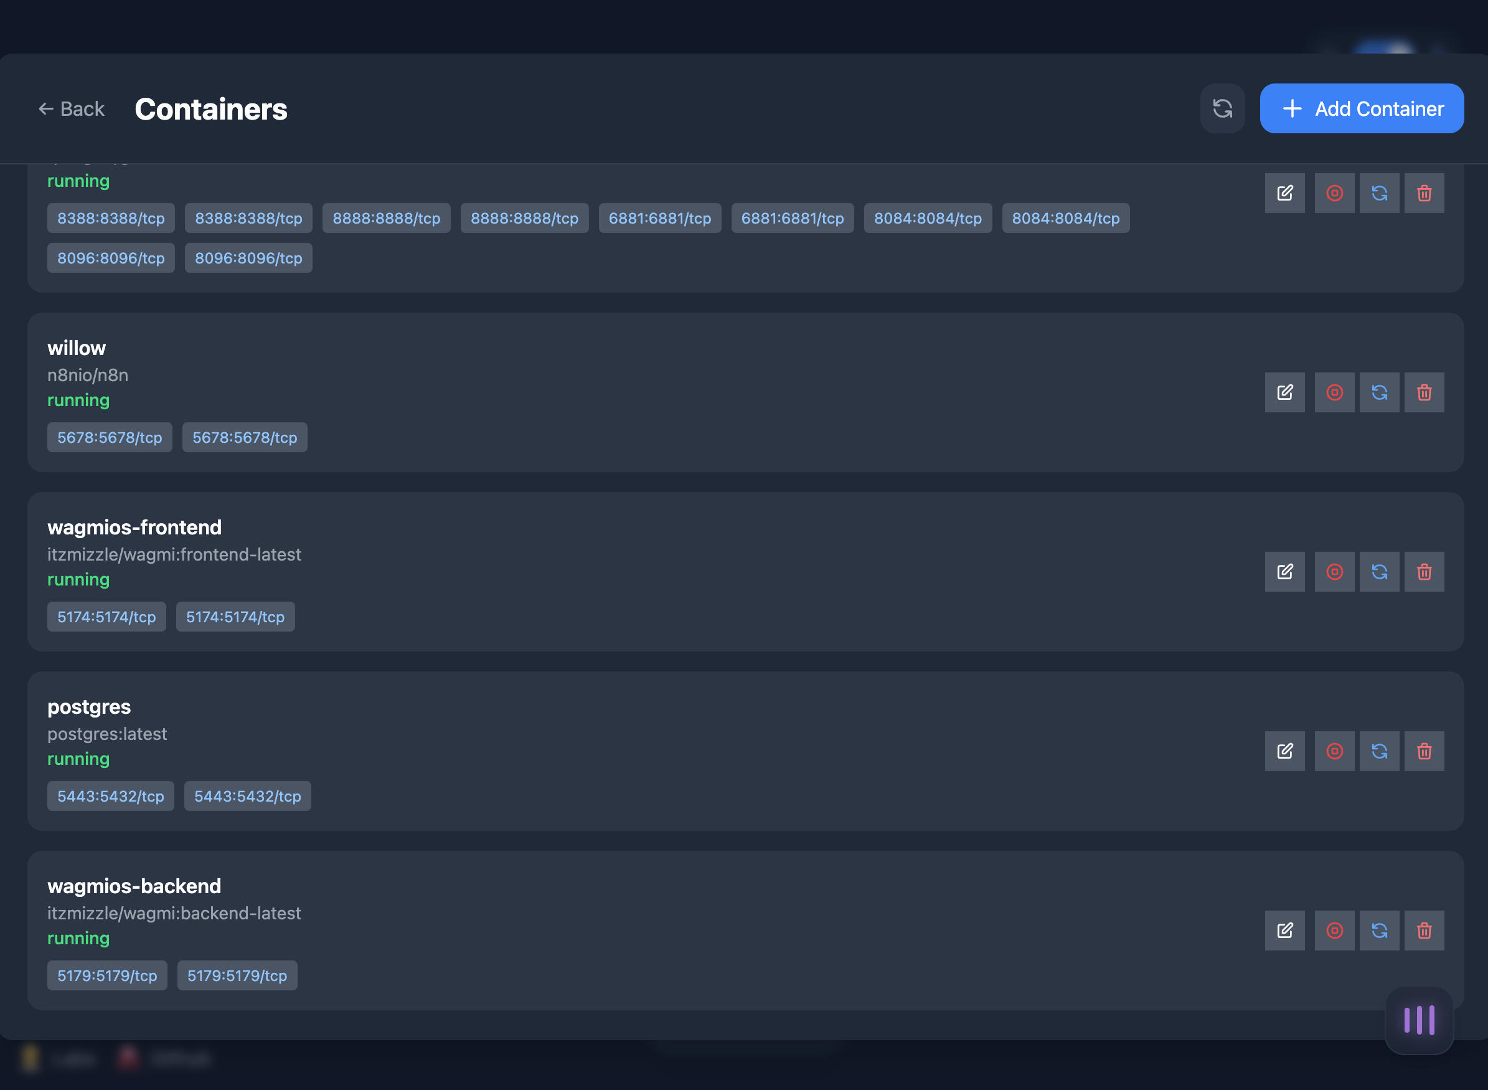The width and height of the screenshot is (1488, 1090).
Task: Open the purple bars floating widget
Action: [x=1419, y=1020]
